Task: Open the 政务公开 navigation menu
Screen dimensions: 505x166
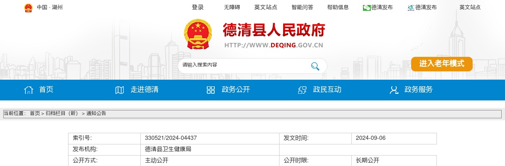Action: 235,90
